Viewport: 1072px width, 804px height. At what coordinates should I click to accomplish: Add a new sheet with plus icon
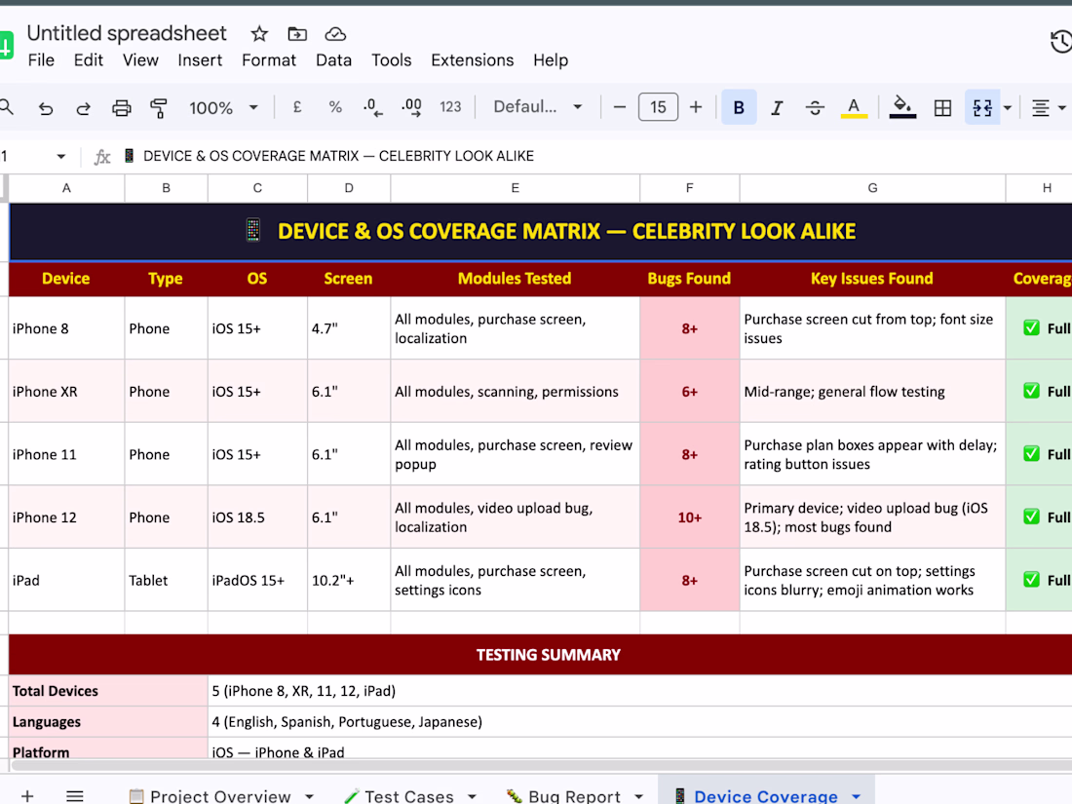(x=27, y=796)
